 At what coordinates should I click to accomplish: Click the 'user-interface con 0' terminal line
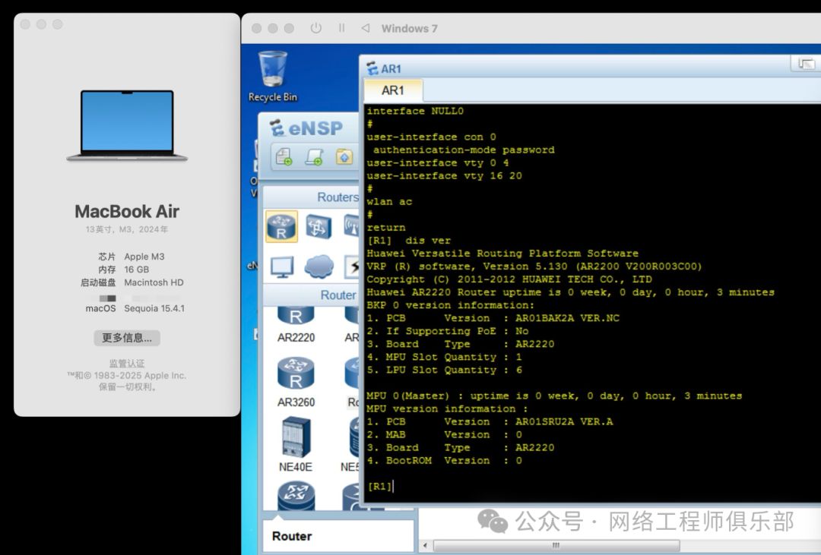431,137
